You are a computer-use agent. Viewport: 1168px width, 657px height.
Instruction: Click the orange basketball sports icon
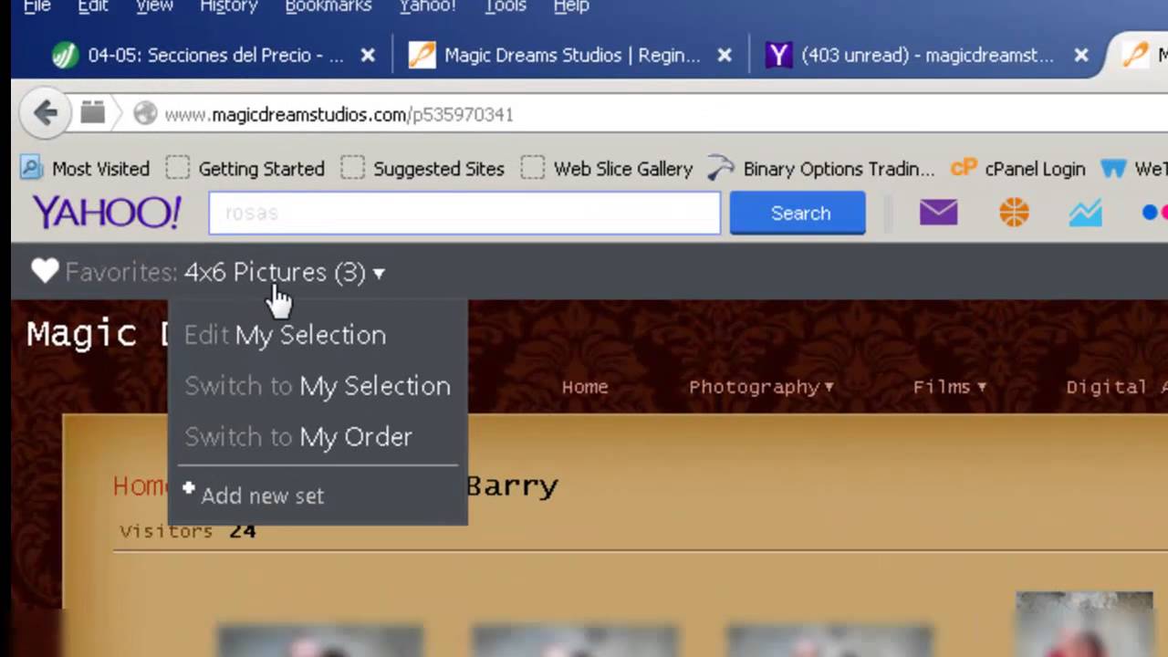coord(1014,213)
